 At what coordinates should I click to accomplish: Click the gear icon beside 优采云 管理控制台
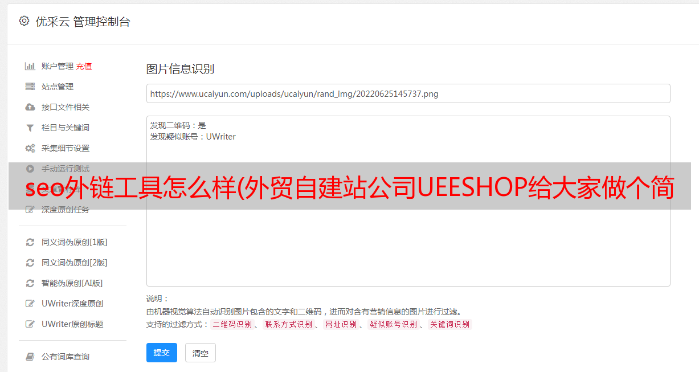[24, 21]
